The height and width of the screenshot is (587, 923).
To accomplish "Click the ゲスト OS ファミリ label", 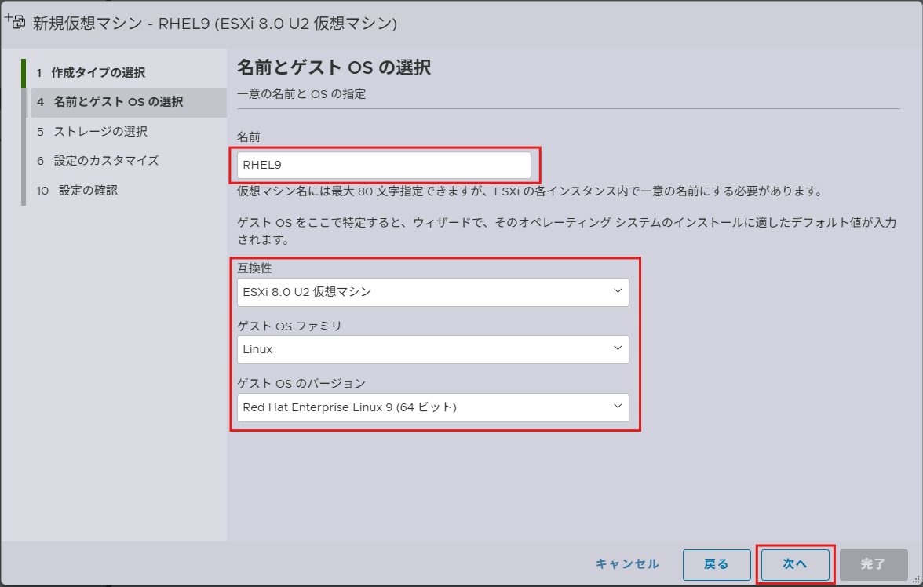I will (x=290, y=326).
